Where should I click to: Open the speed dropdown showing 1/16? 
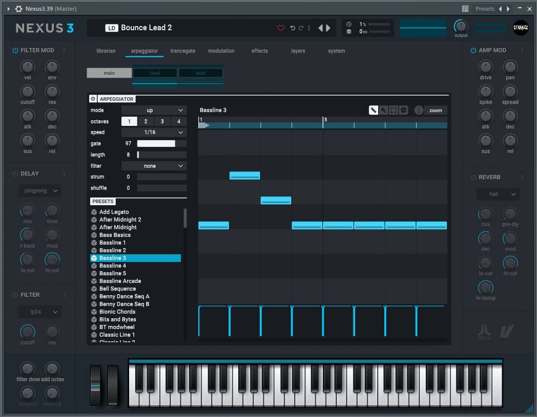pos(154,133)
